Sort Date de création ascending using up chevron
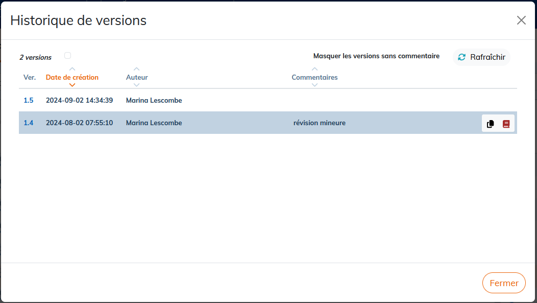This screenshot has height=303, width=537. coord(72,69)
